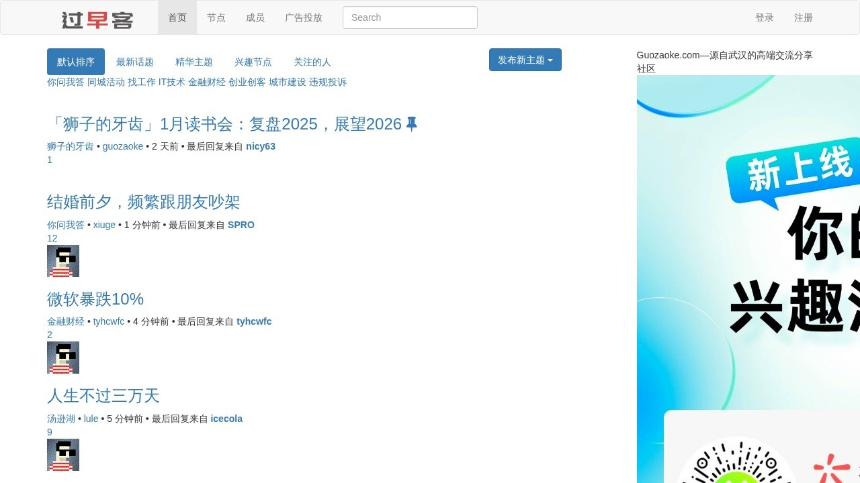Click the 过早客 site logo
Screen dimensions: 860x483
97,20
